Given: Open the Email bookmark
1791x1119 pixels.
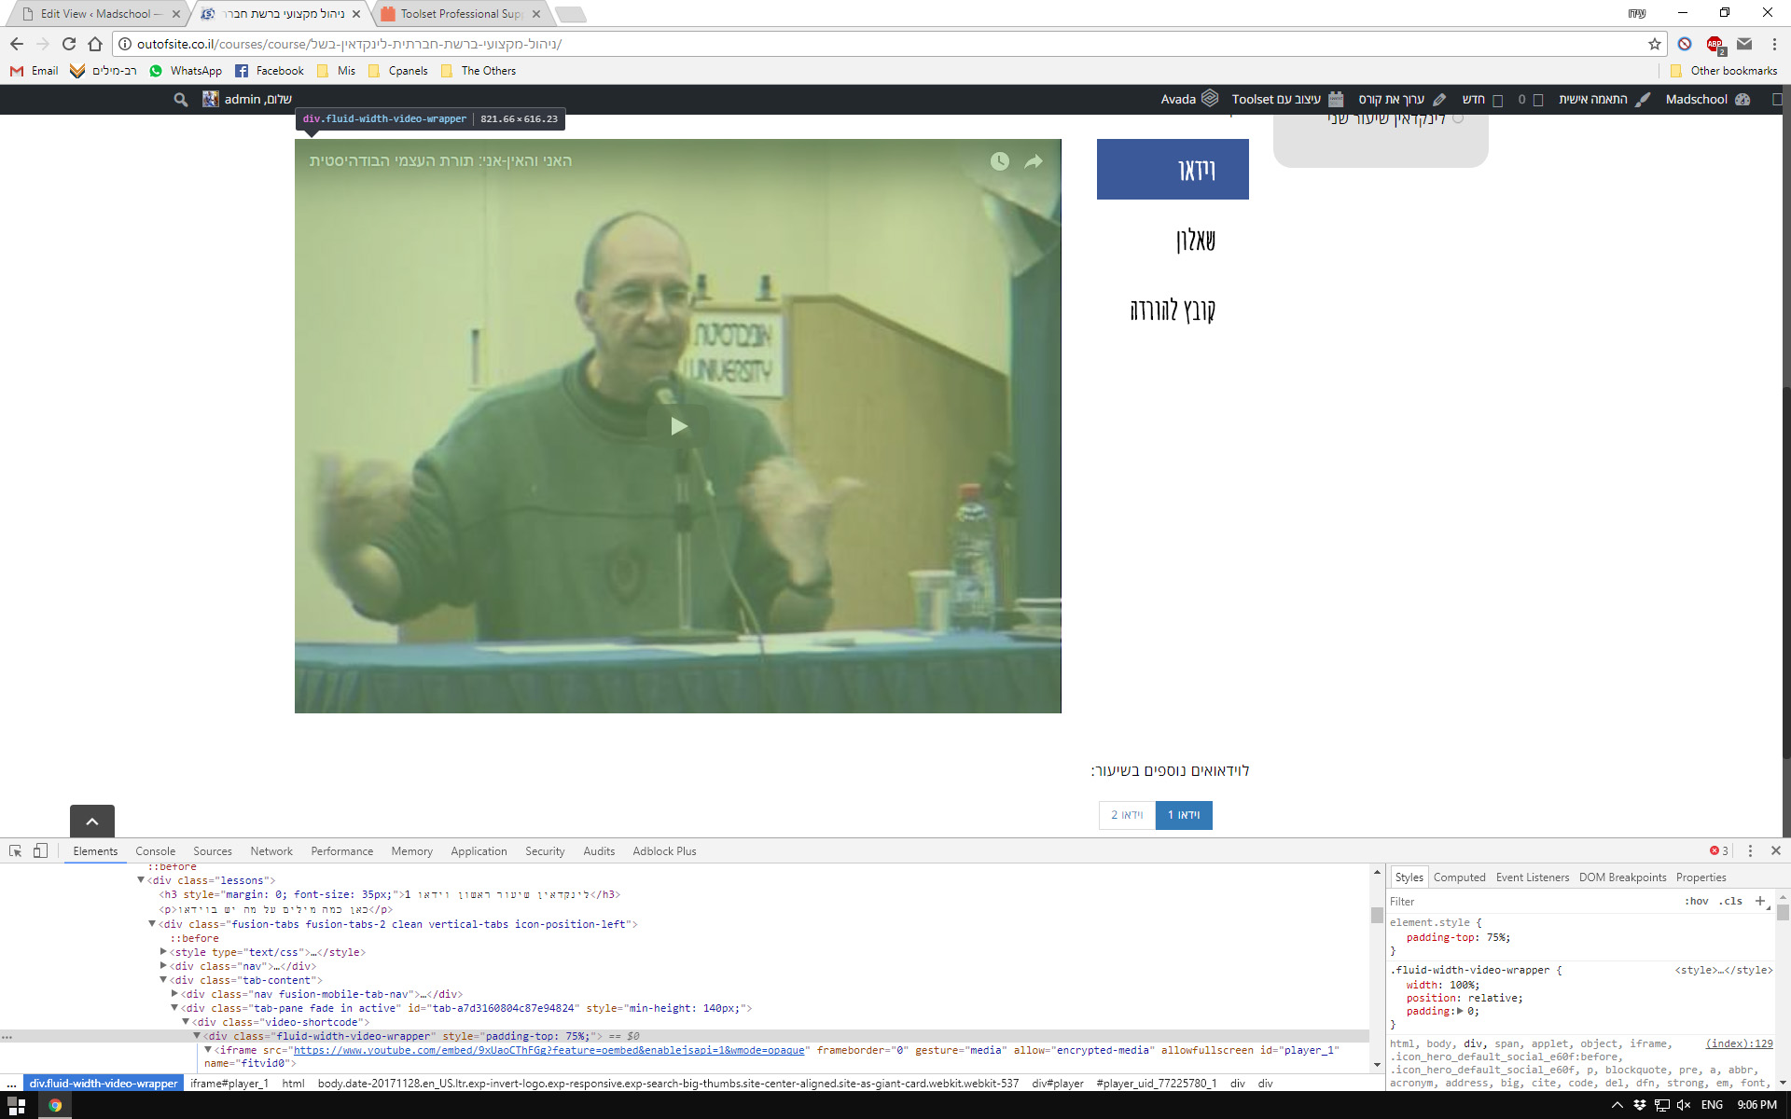Looking at the screenshot, I should pos(35,71).
